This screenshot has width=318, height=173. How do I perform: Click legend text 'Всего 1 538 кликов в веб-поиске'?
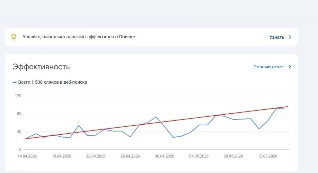coord(53,82)
